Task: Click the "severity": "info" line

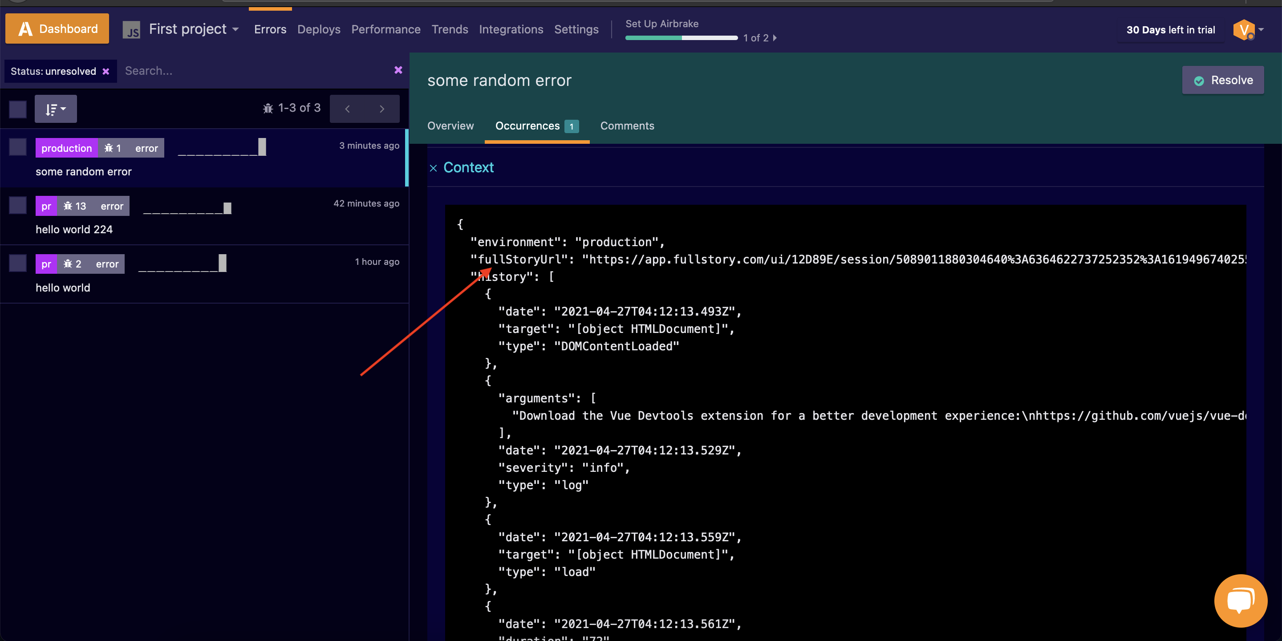Action: tap(564, 467)
